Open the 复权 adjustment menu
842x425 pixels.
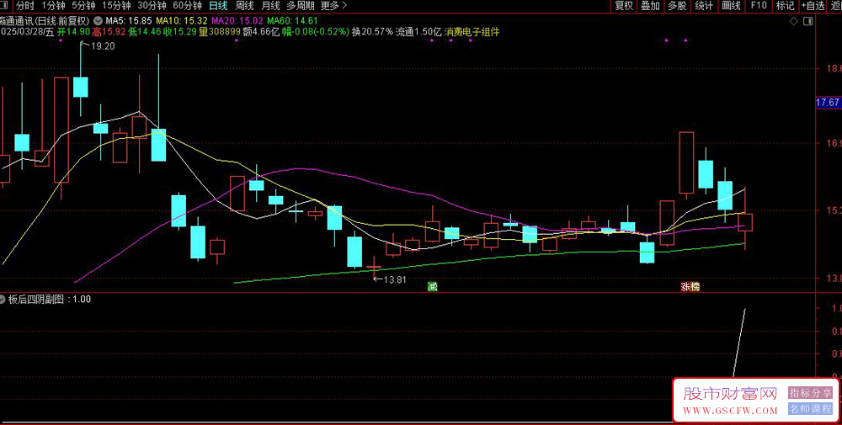624,6
